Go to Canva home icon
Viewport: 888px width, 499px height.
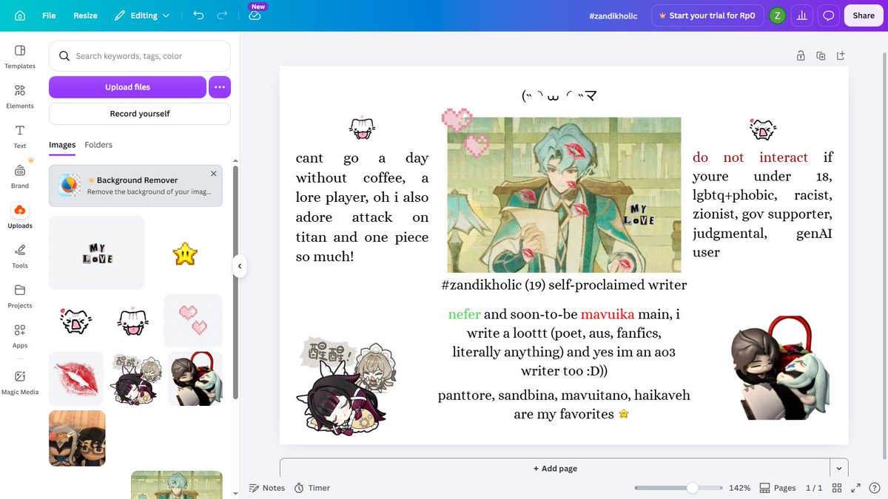pyautogui.click(x=20, y=16)
